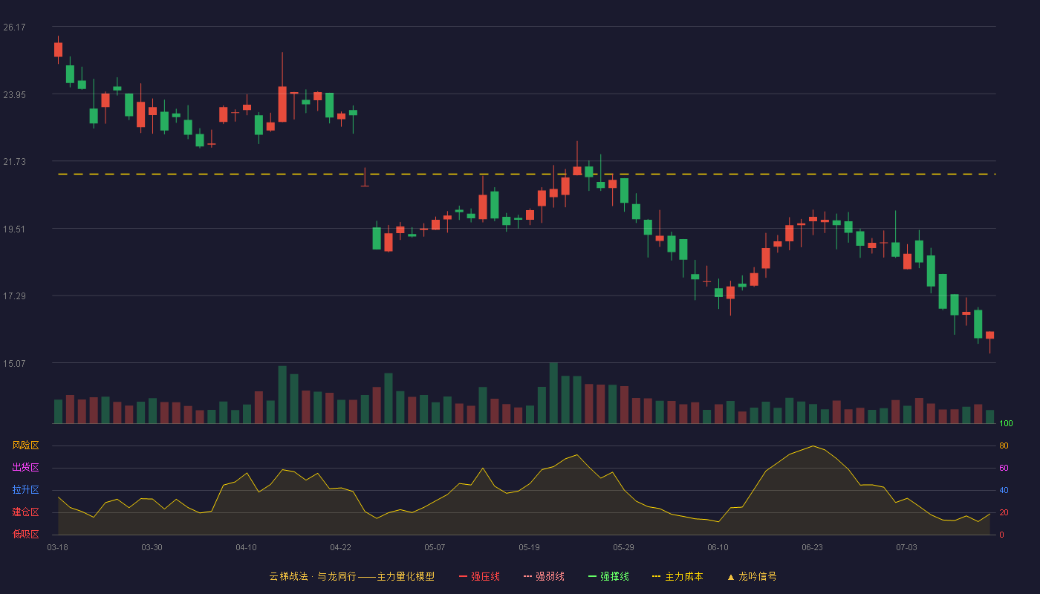Click the 04-22 date label
This screenshot has width=1040, height=594.
coord(340,547)
